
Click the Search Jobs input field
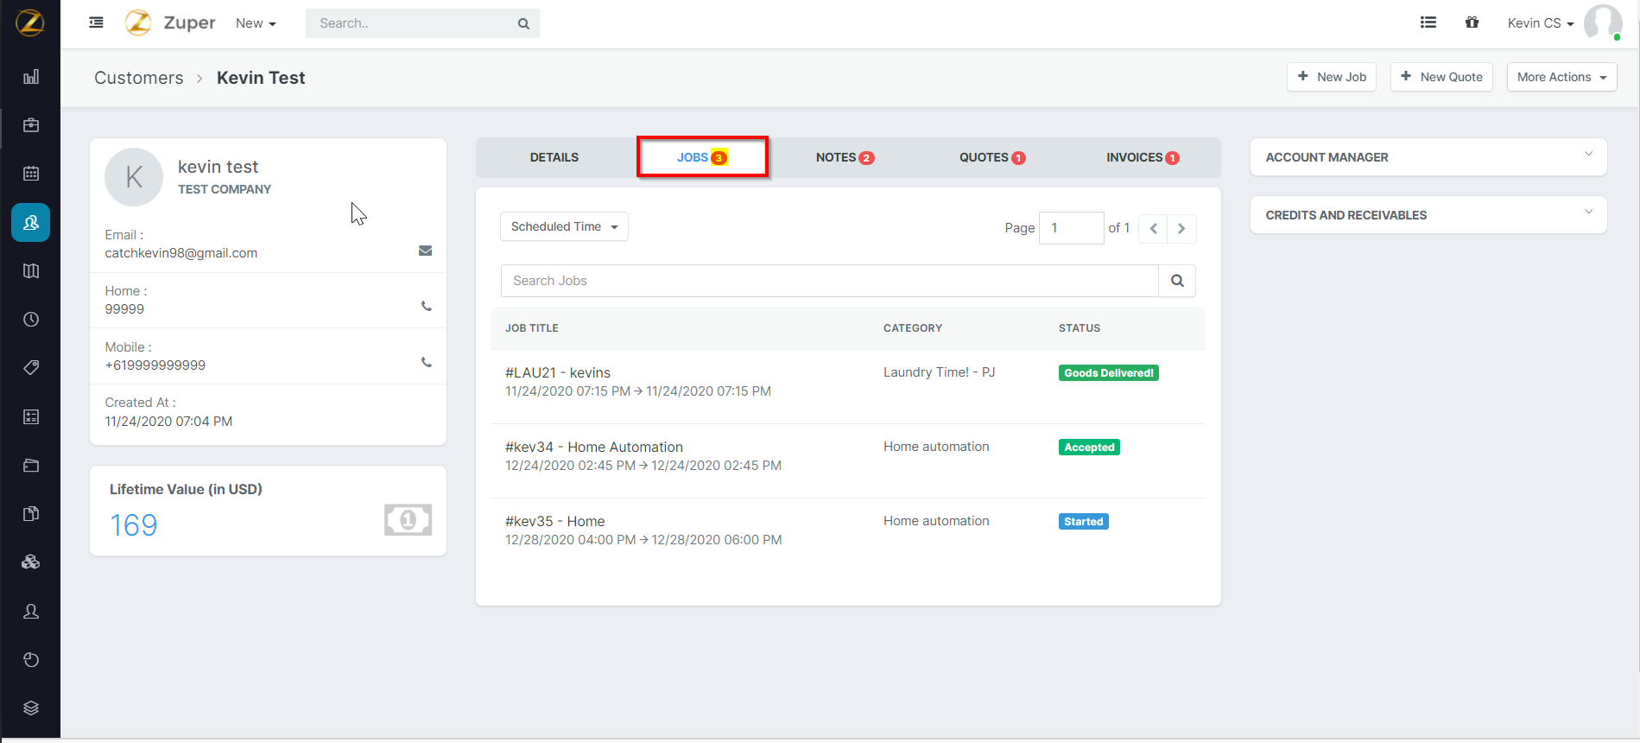click(x=829, y=281)
